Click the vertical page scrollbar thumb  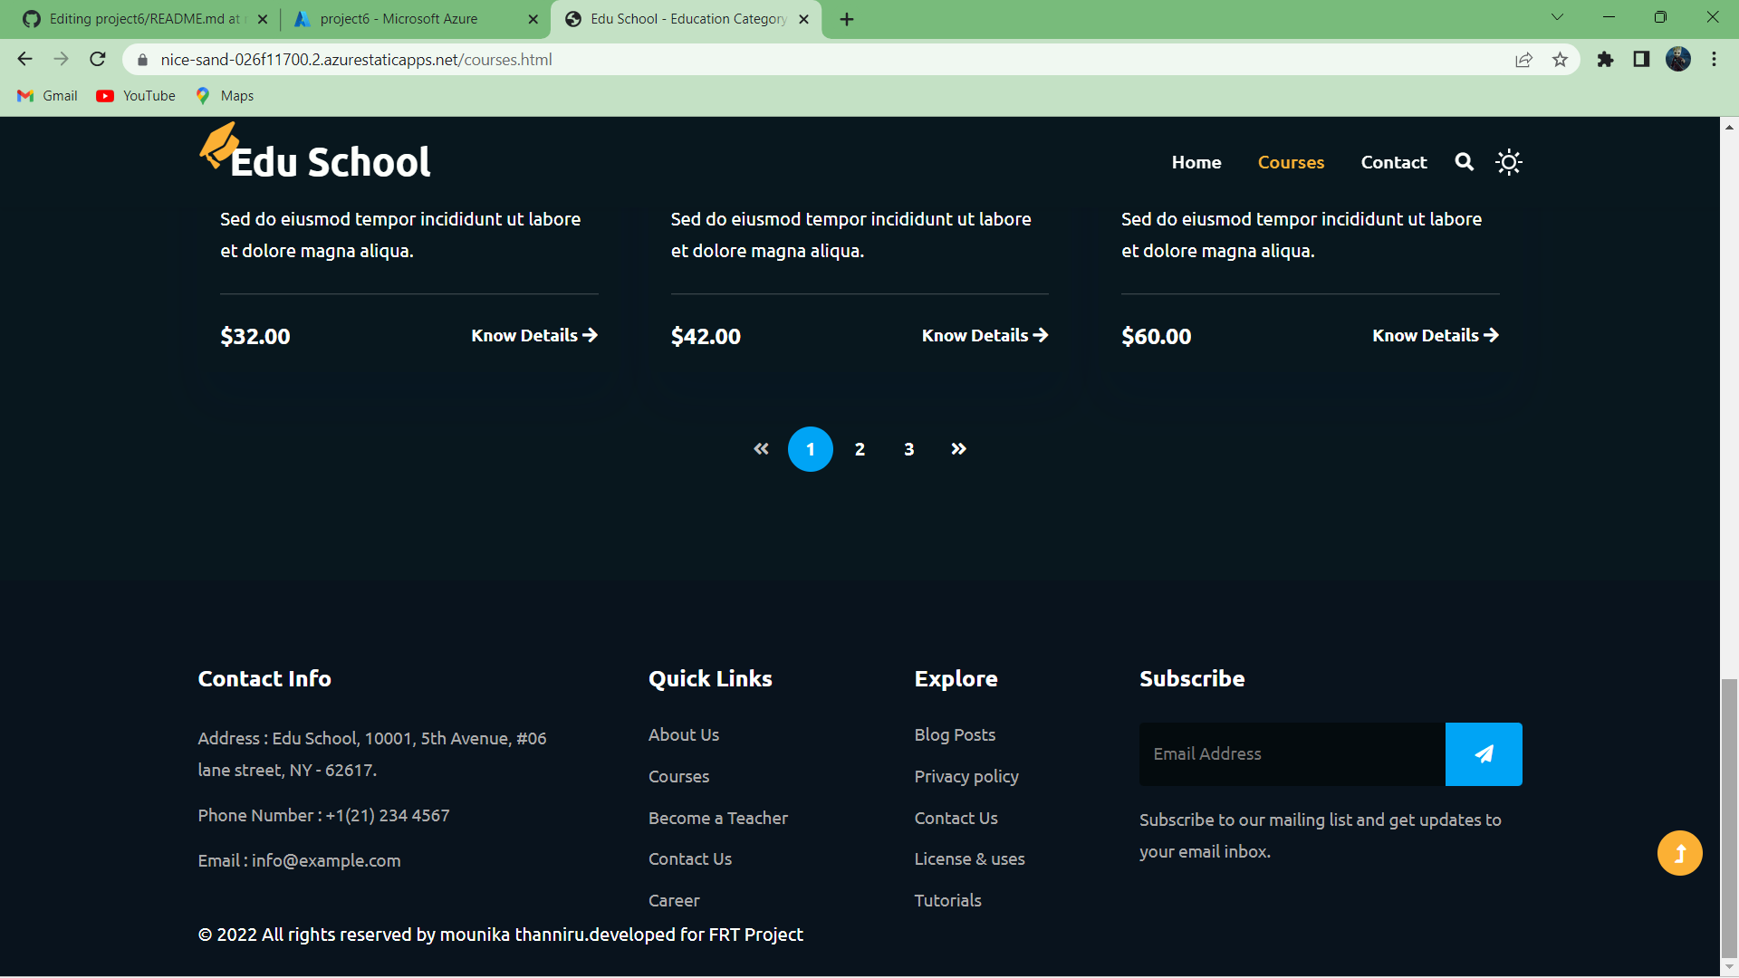pos(1729,815)
